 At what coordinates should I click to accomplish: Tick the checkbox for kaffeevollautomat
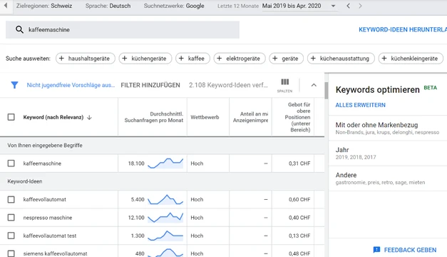coord(11,199)
